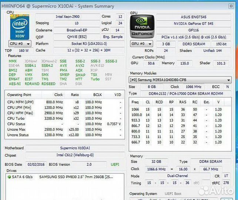Viewport: 238px width, 200px height.
Task: Click the Broadwell-EP codename field
Action: (77, 30)
